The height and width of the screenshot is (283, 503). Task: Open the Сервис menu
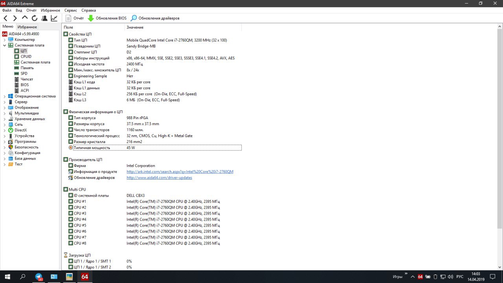[71, 10]
